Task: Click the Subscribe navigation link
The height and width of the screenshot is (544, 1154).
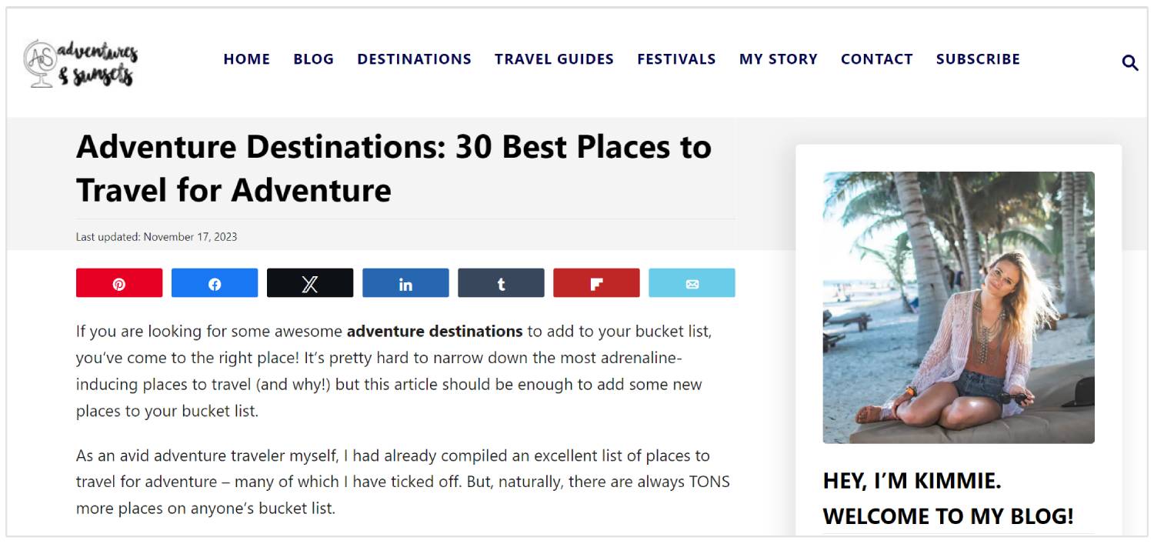Action: (978, 59)
